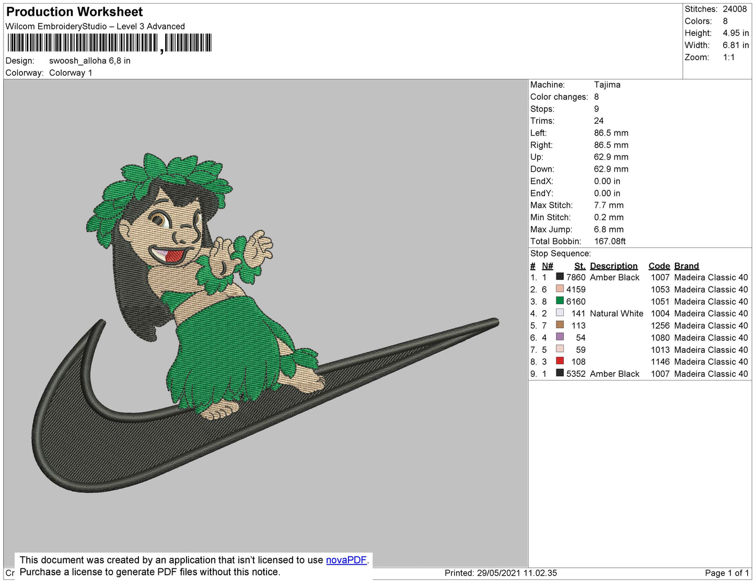Click the "Code" column header

tap(659, 266)
